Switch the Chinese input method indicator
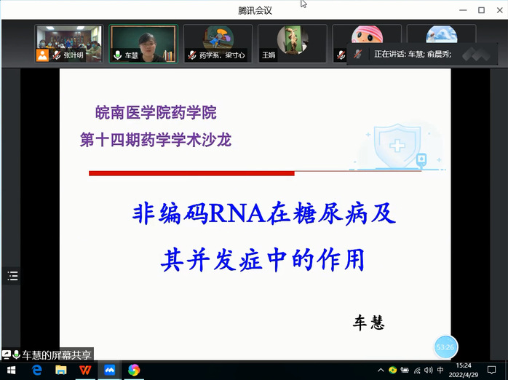 [x=440, y=371]
